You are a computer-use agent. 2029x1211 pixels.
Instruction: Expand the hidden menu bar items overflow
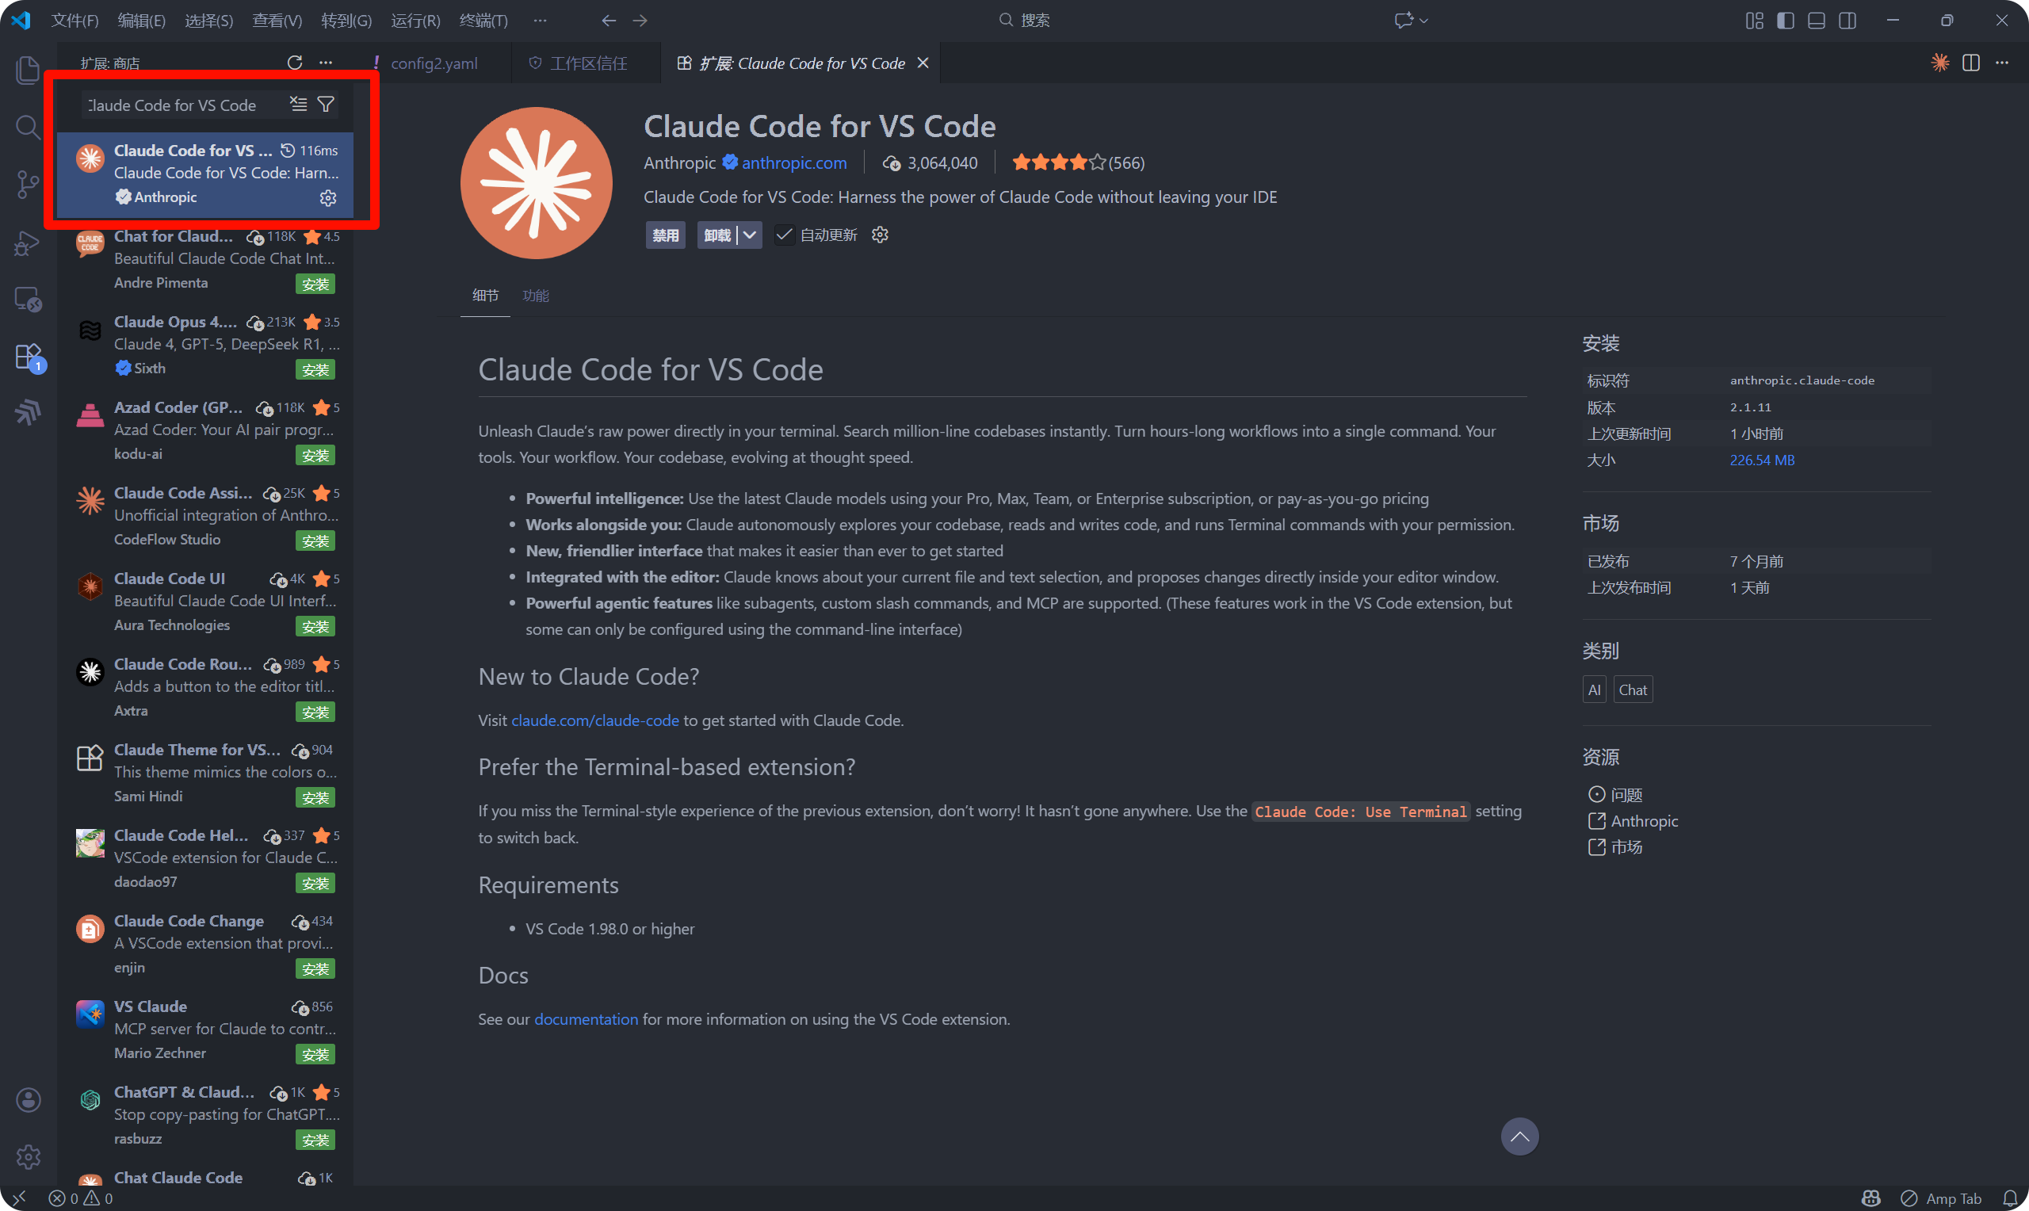pyautogui.click(x=539, y=21)
